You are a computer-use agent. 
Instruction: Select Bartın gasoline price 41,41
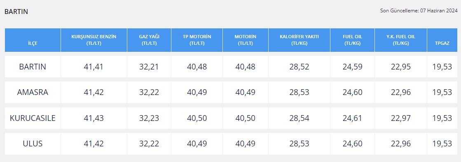pos(94,67)
